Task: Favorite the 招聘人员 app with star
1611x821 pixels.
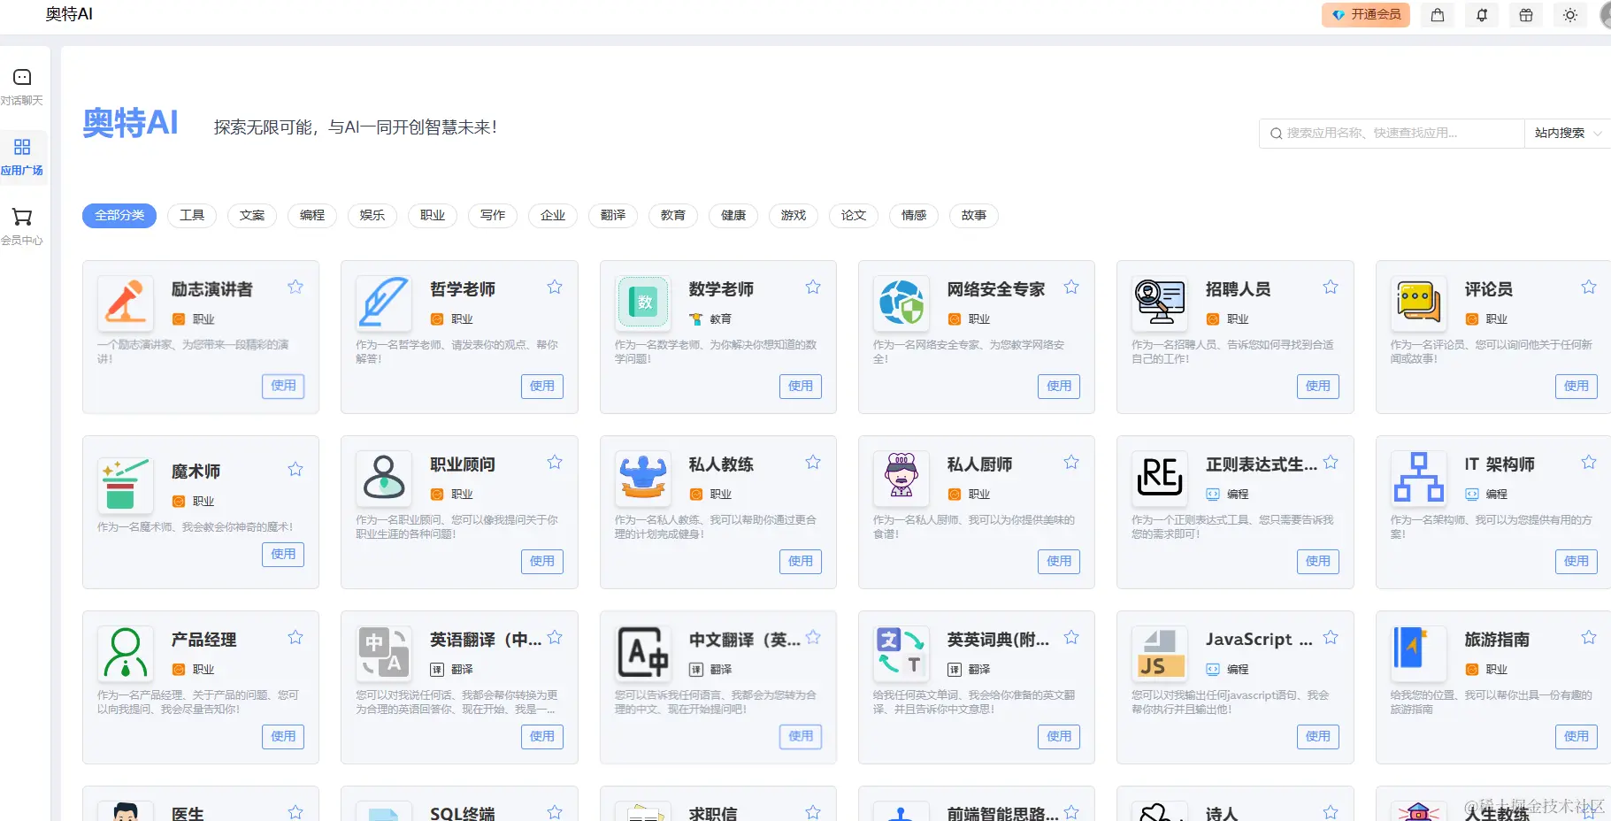Action: 1331,287
